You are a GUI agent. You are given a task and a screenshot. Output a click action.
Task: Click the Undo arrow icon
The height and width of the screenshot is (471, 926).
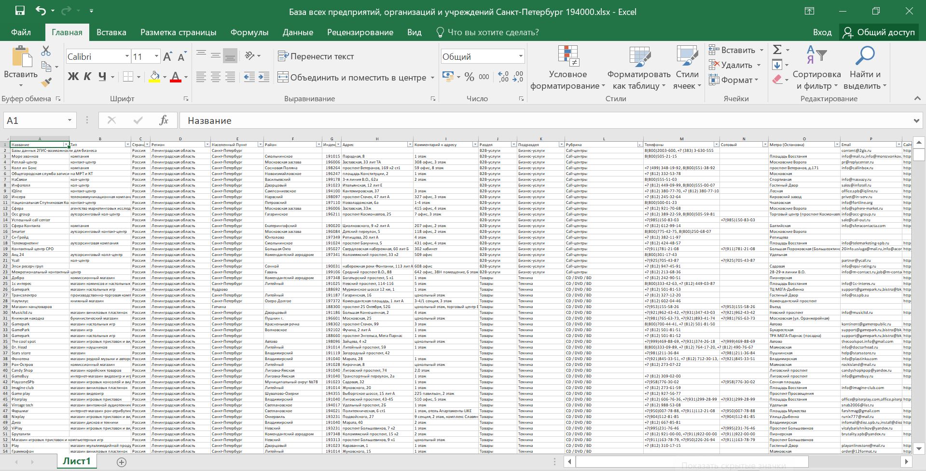pyautogui.click(x=41, y=11)
